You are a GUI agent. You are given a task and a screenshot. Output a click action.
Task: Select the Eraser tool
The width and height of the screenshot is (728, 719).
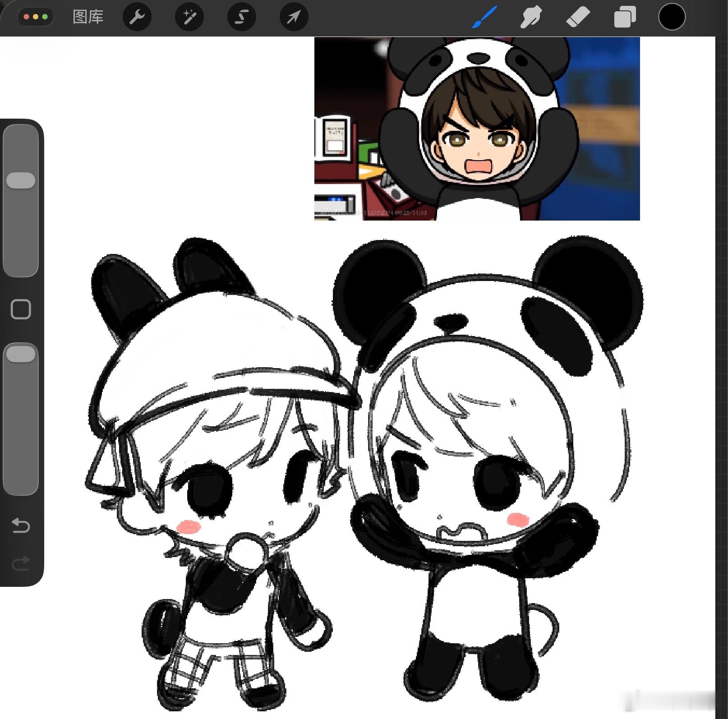pos(578,17)
